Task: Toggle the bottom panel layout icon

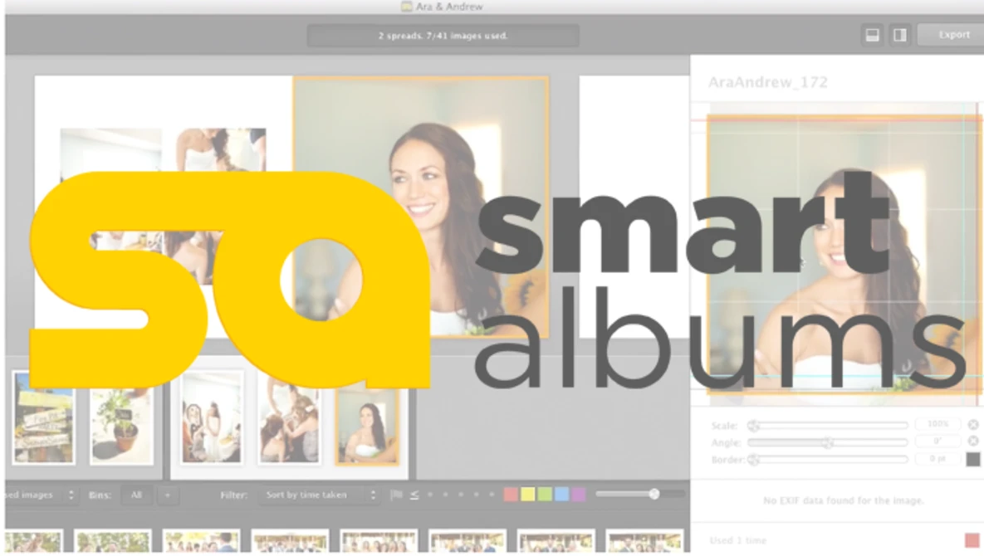Action: [x=872, y=35]
